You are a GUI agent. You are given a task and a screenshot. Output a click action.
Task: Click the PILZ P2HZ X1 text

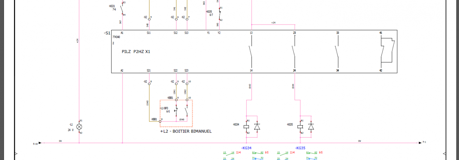point(136,51)
